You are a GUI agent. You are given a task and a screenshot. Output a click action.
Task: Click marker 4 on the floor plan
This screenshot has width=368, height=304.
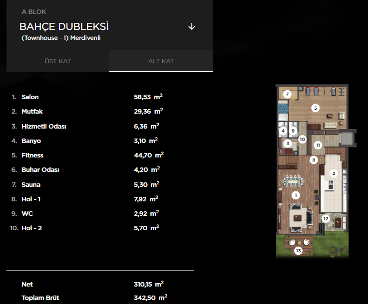tap(283, 131)
